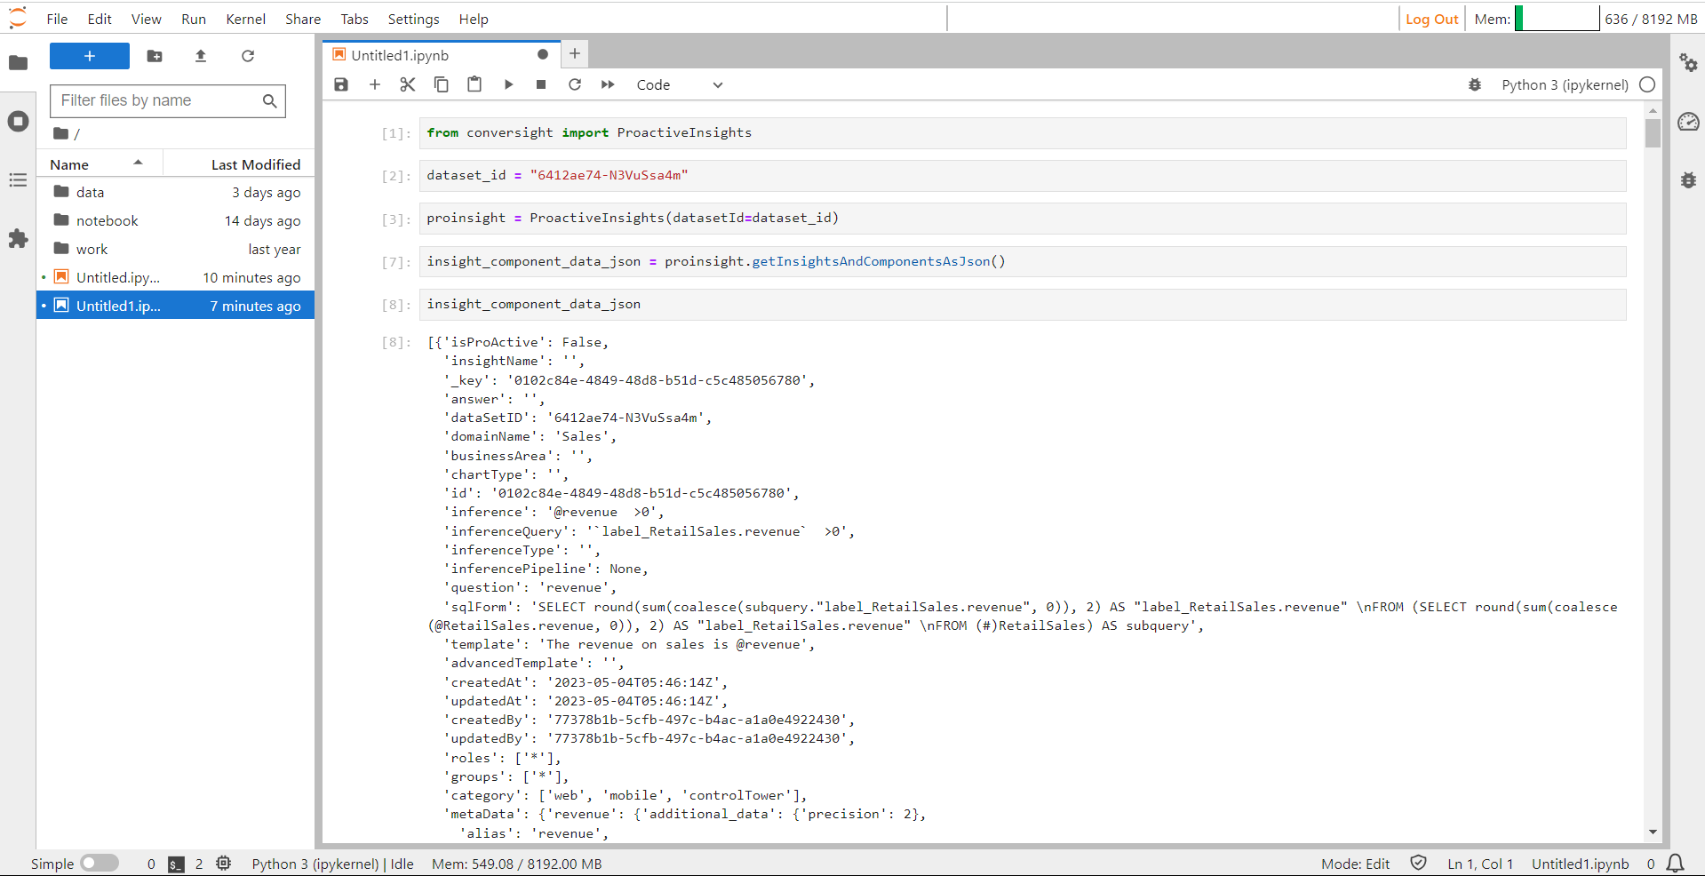
Task: Select Untitled1.ipynb in file list
Action: coord(176,306)
